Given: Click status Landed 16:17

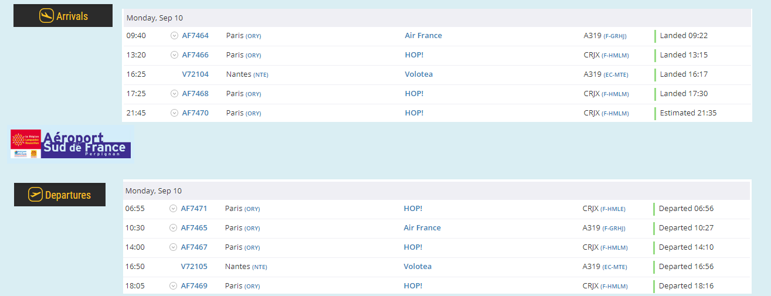Looking at the screenshot, I should click(x=684, y=74).
